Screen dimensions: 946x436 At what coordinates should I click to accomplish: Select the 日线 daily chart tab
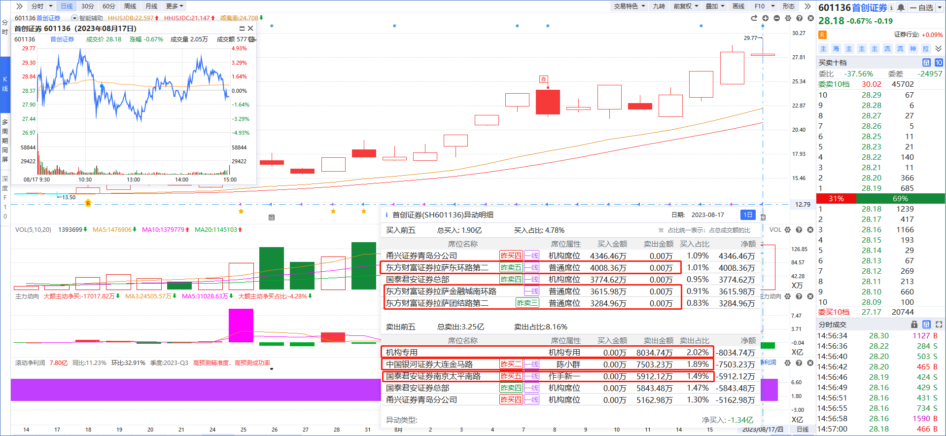tap(67, 6)
